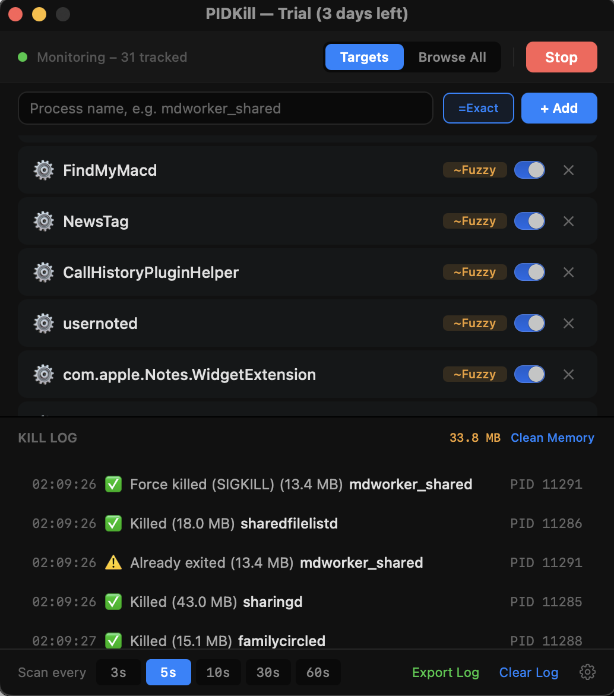
Task: Select the Targets tab
Action: pos(364,58)
